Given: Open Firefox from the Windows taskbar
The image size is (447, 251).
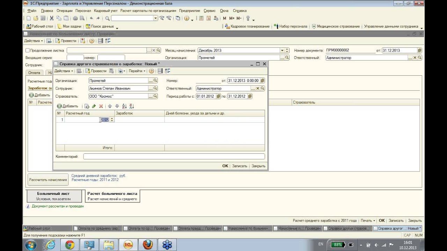Looking at the screenshot, I should pyautogui.click(x=147, y=245).
